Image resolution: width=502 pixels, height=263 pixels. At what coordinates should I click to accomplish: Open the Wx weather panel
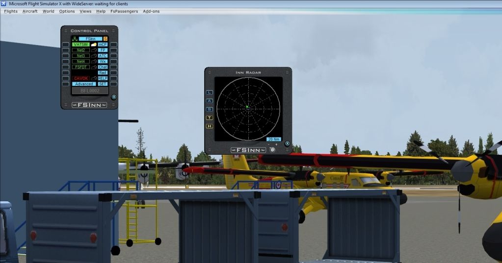pos(103,61)
